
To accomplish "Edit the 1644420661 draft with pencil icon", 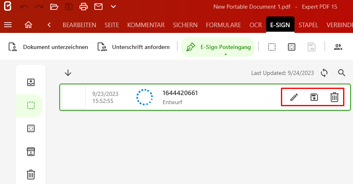I will click(x=294, y=97).
